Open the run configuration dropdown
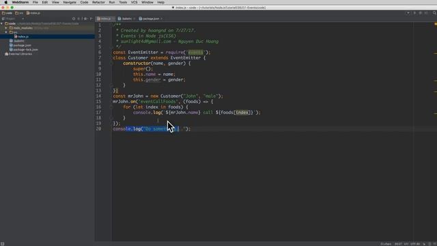437x246 pixels. coord(408,13)
